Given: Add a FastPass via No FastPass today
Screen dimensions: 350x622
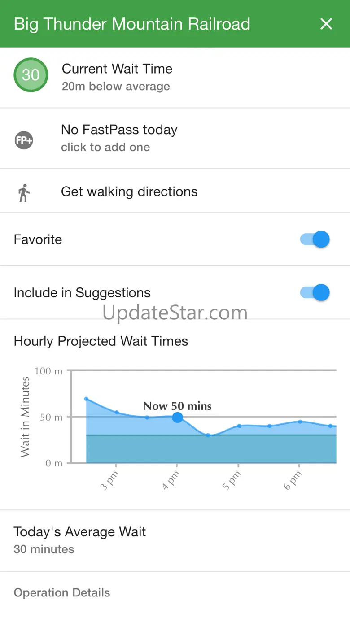Looking at the screenshot, I should pos(175,138).
